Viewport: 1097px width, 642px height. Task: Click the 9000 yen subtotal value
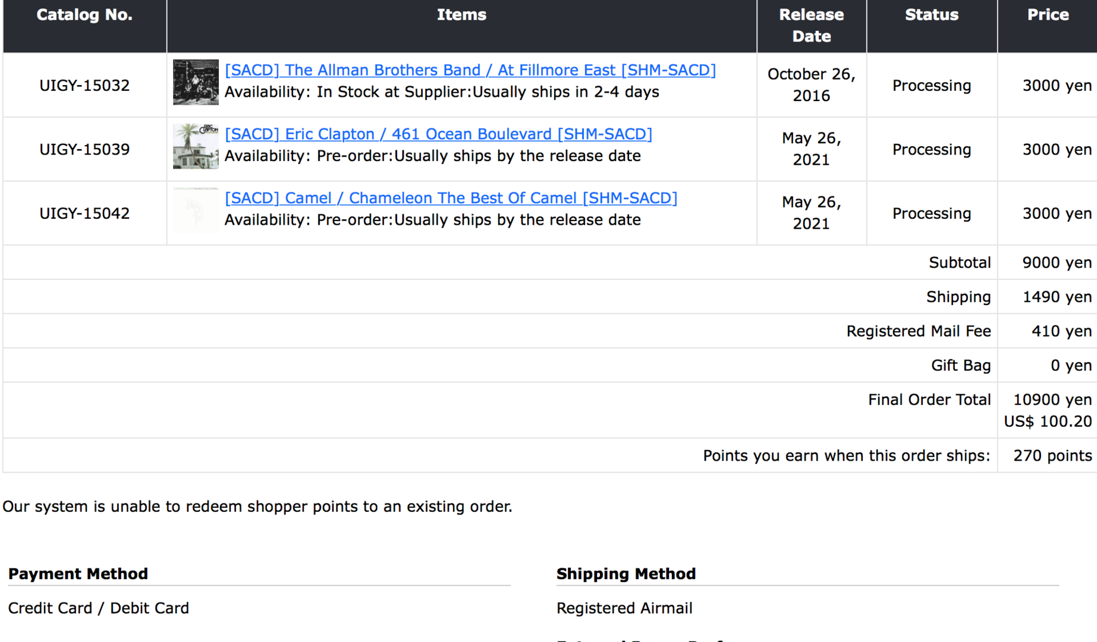click(x=1057, y=263)
